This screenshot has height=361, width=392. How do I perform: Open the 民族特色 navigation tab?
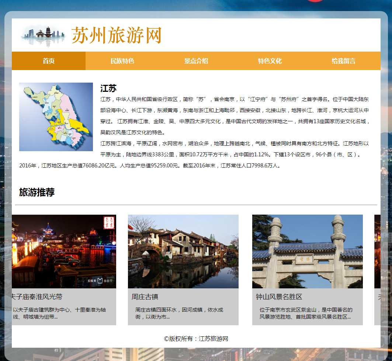(122, 61)
